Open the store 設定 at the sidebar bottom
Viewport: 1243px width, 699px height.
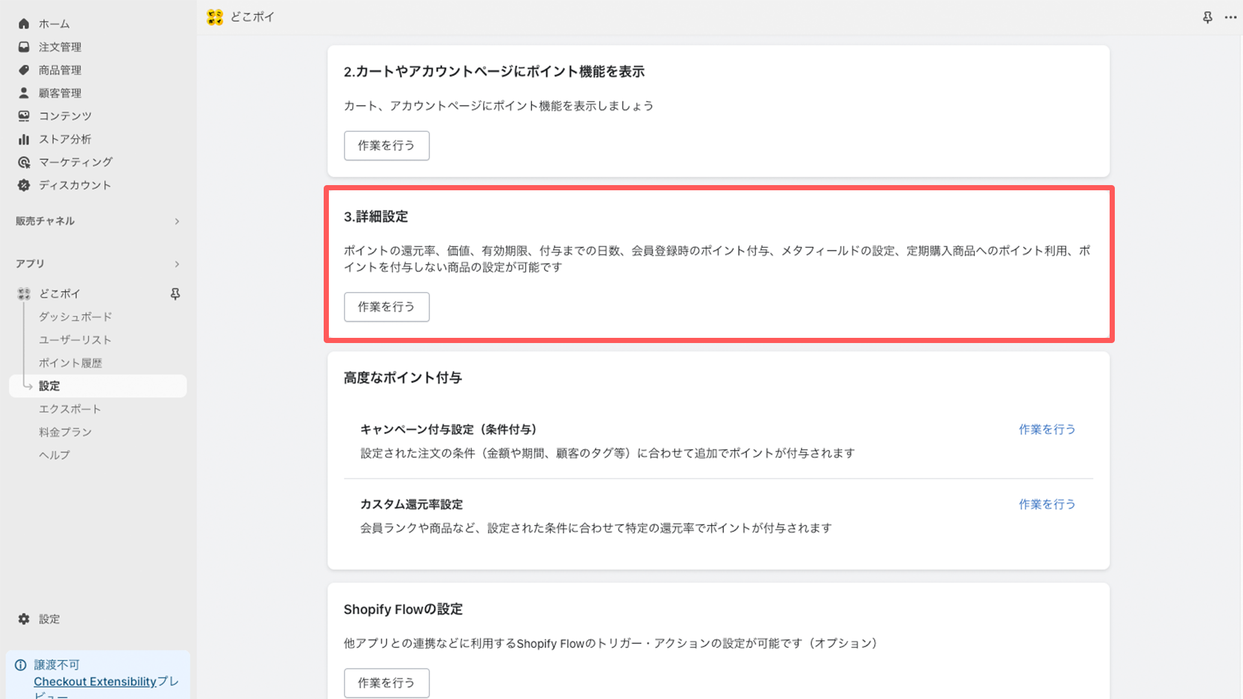(x=49, y=619)
